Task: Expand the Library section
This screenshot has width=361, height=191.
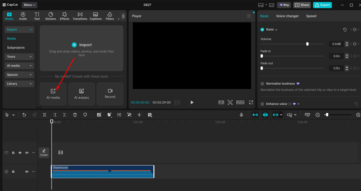Action: pyautogui.click(x=19, y=84)
